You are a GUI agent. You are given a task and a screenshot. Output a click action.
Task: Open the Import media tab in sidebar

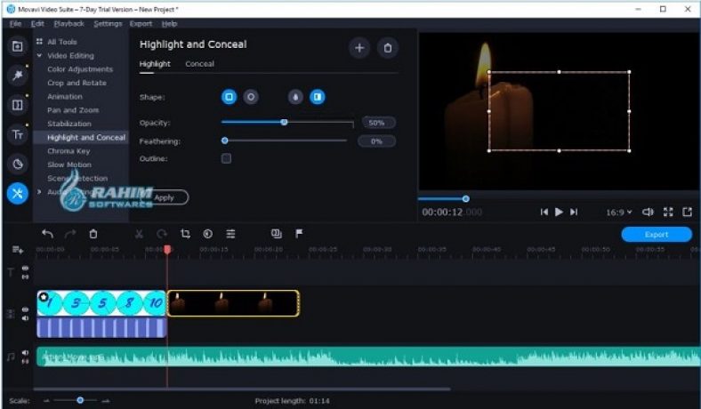[x=18, y=46]
